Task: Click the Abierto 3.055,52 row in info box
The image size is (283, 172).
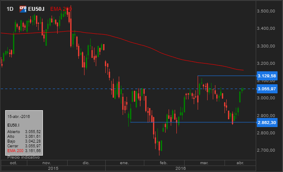Action: click(24, 132)
